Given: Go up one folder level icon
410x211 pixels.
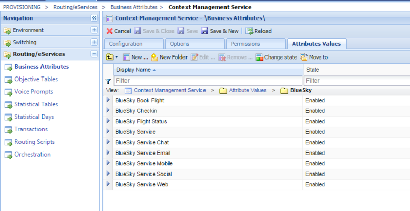Looking at the screenshot, I should 110,57.
